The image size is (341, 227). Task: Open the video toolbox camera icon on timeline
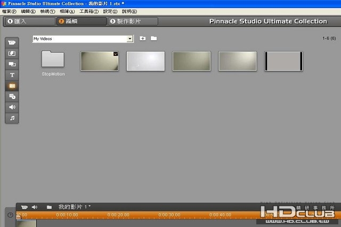(25, 207)
